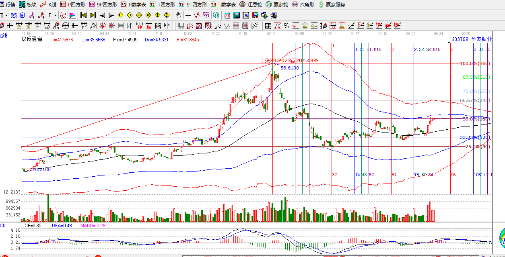The height and width of the screenshot is (257, 505).
Task: Open the 江恩轮 Gann wheel tool
Action: (251, 5)
